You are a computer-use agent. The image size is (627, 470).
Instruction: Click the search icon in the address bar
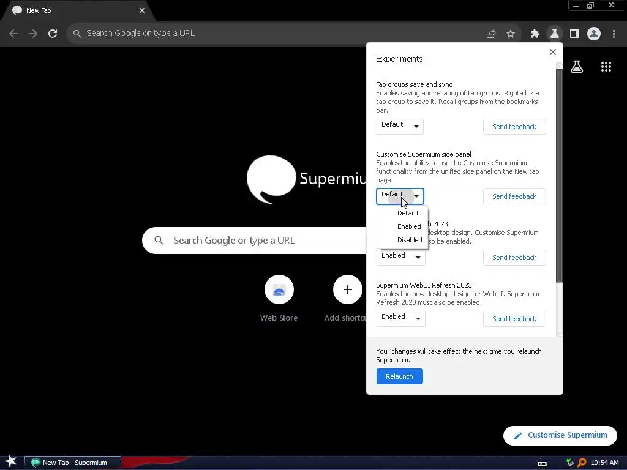77,34
